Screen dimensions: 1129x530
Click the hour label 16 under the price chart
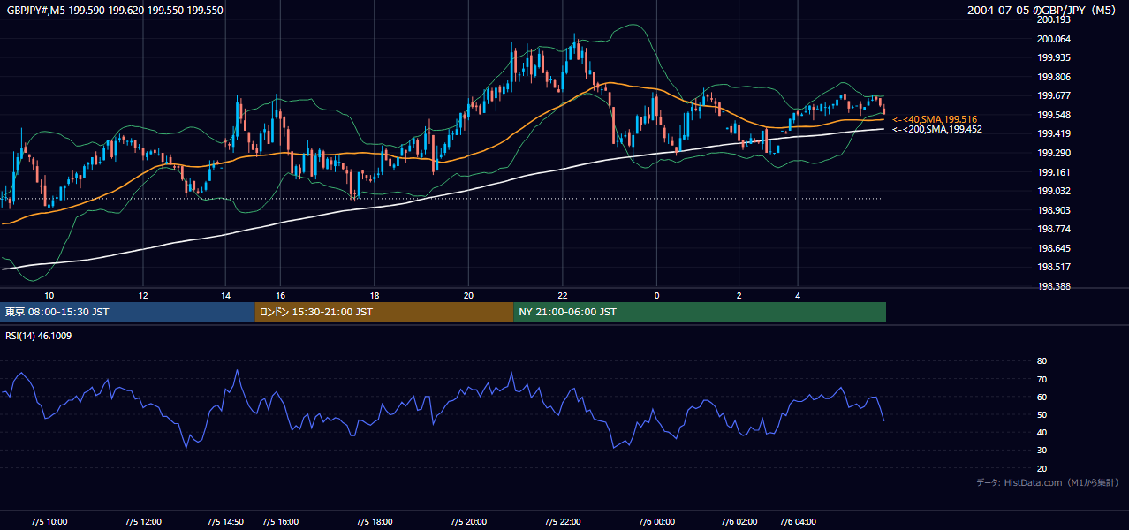point(280,295)
